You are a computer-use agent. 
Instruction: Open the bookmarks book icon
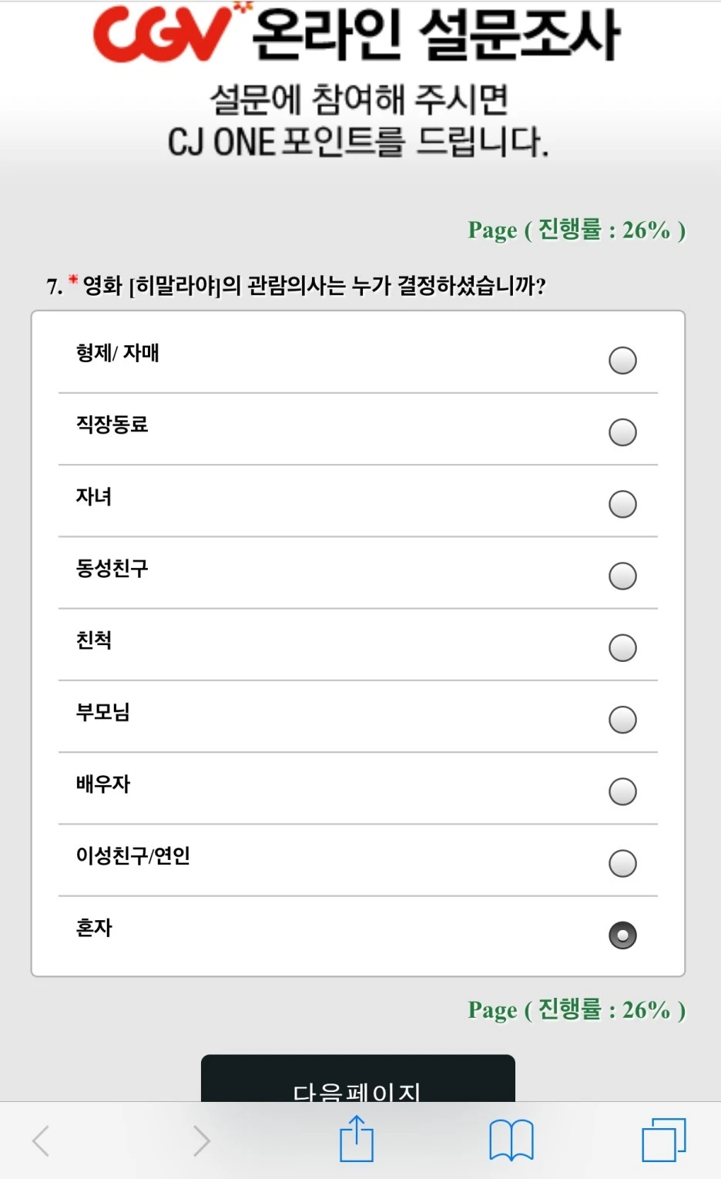[x=511, y=1140]
